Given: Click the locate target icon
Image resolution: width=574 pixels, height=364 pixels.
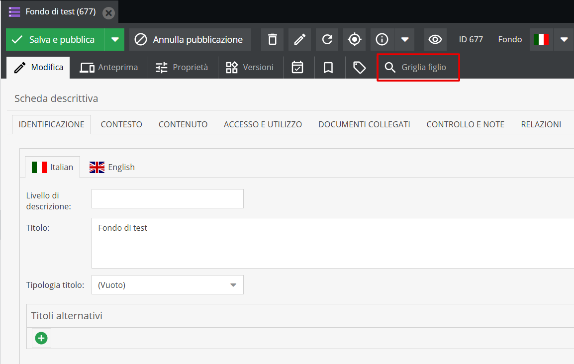Looking at the screenshot, I should coord(354,39).
